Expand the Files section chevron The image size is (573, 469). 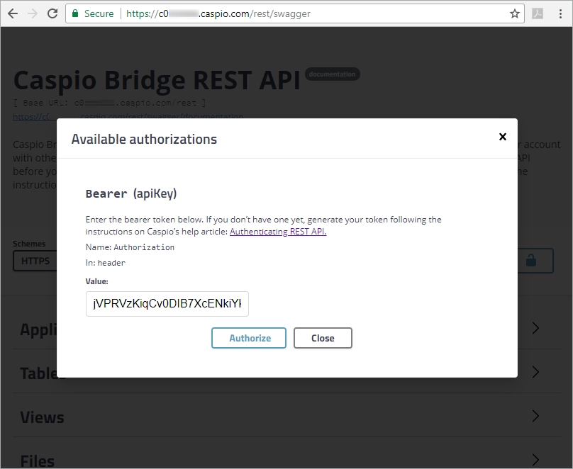(535, 460)
